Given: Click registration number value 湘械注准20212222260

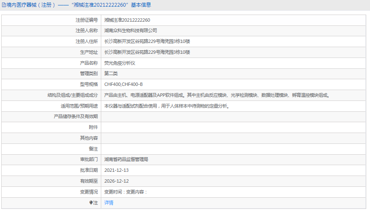Looking at the screenshot, I should coord(127,20).
